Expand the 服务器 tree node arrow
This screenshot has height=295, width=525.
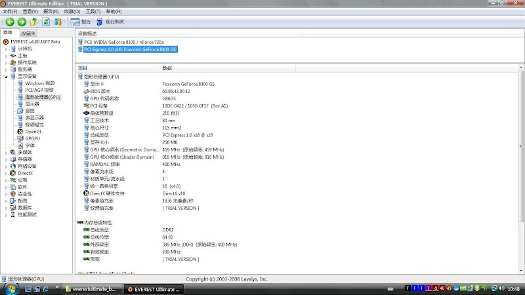6,69
